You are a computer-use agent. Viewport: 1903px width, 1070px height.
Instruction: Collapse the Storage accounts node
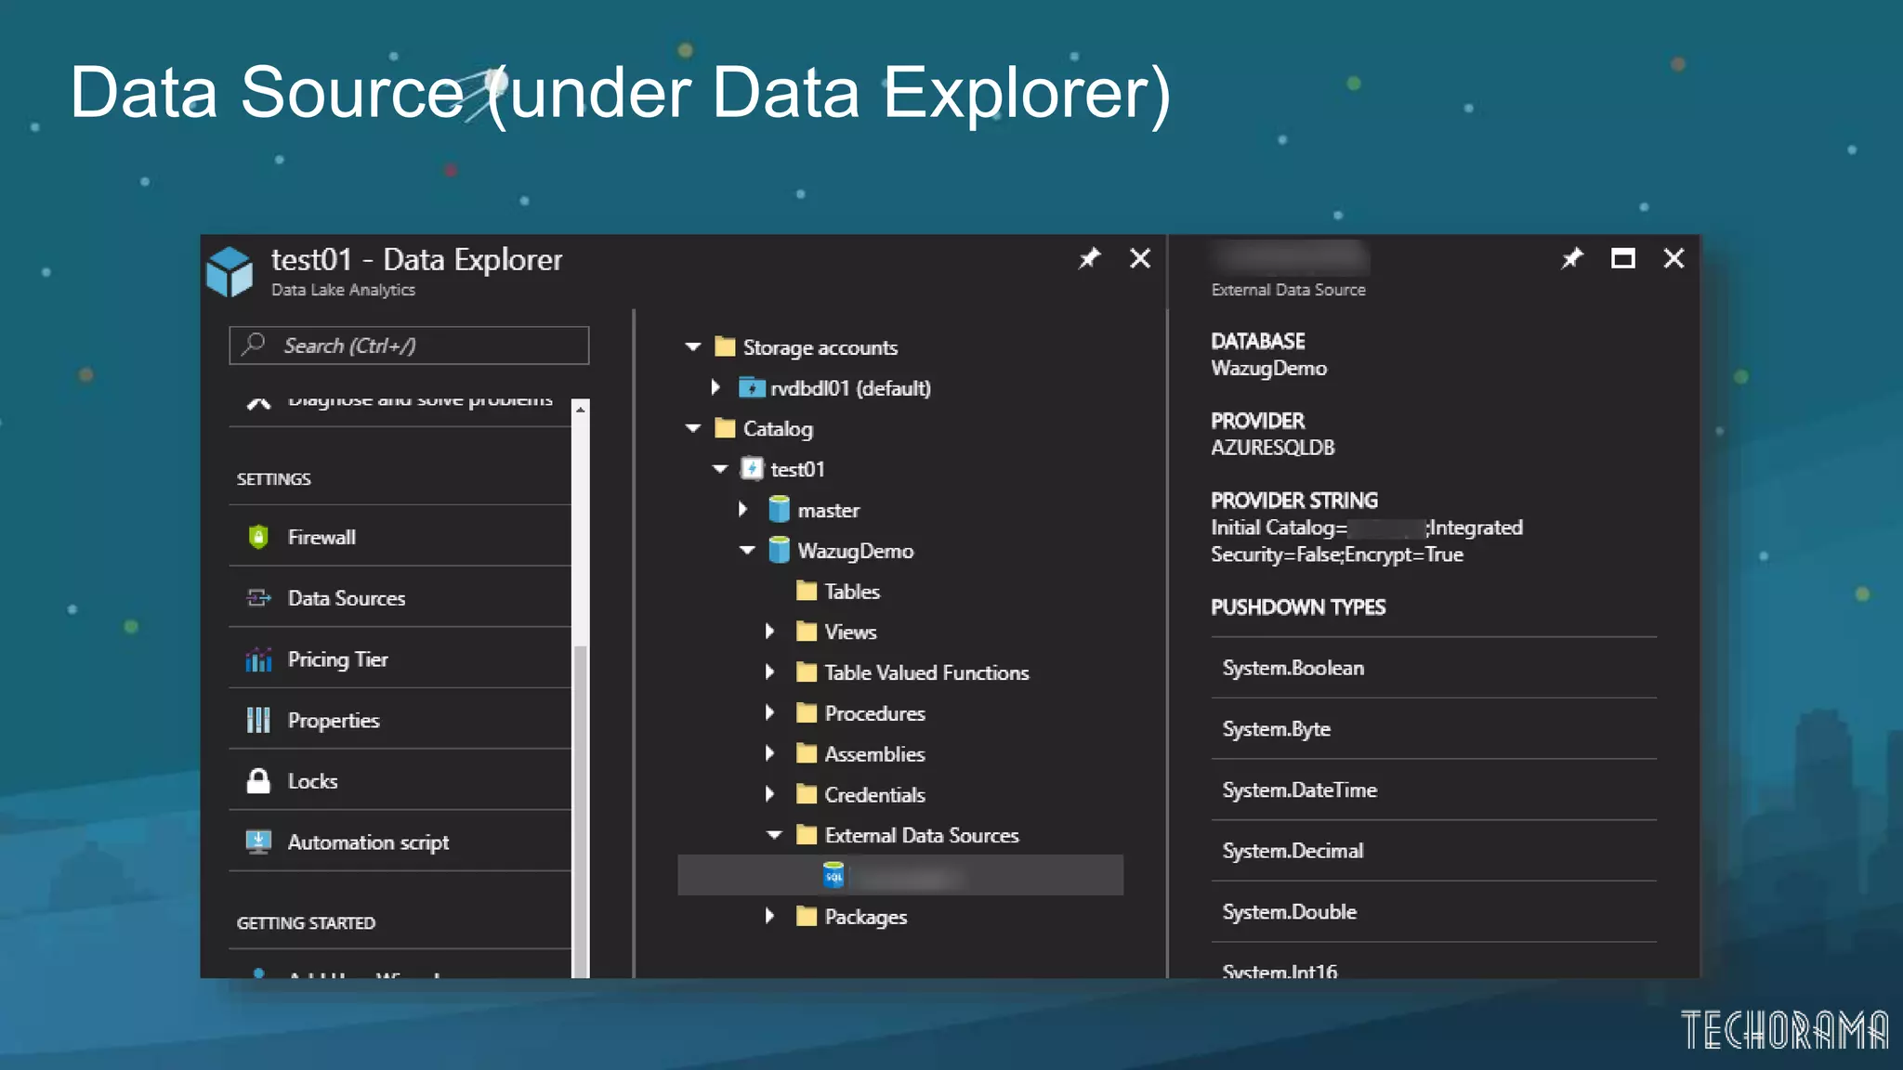click(692, 346)
